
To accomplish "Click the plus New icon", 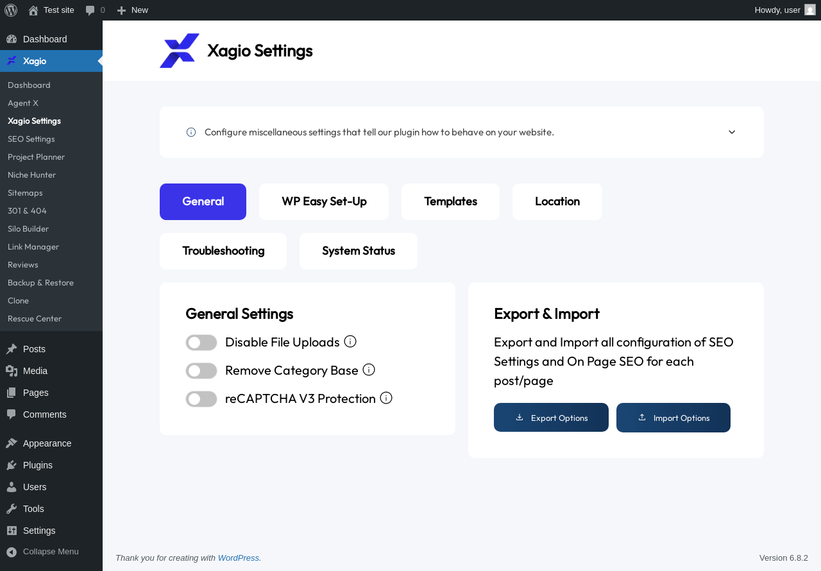I will (x=121, y=10).
